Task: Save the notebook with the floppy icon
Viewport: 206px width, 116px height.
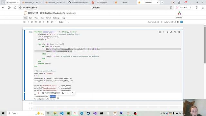Action: 24,22
